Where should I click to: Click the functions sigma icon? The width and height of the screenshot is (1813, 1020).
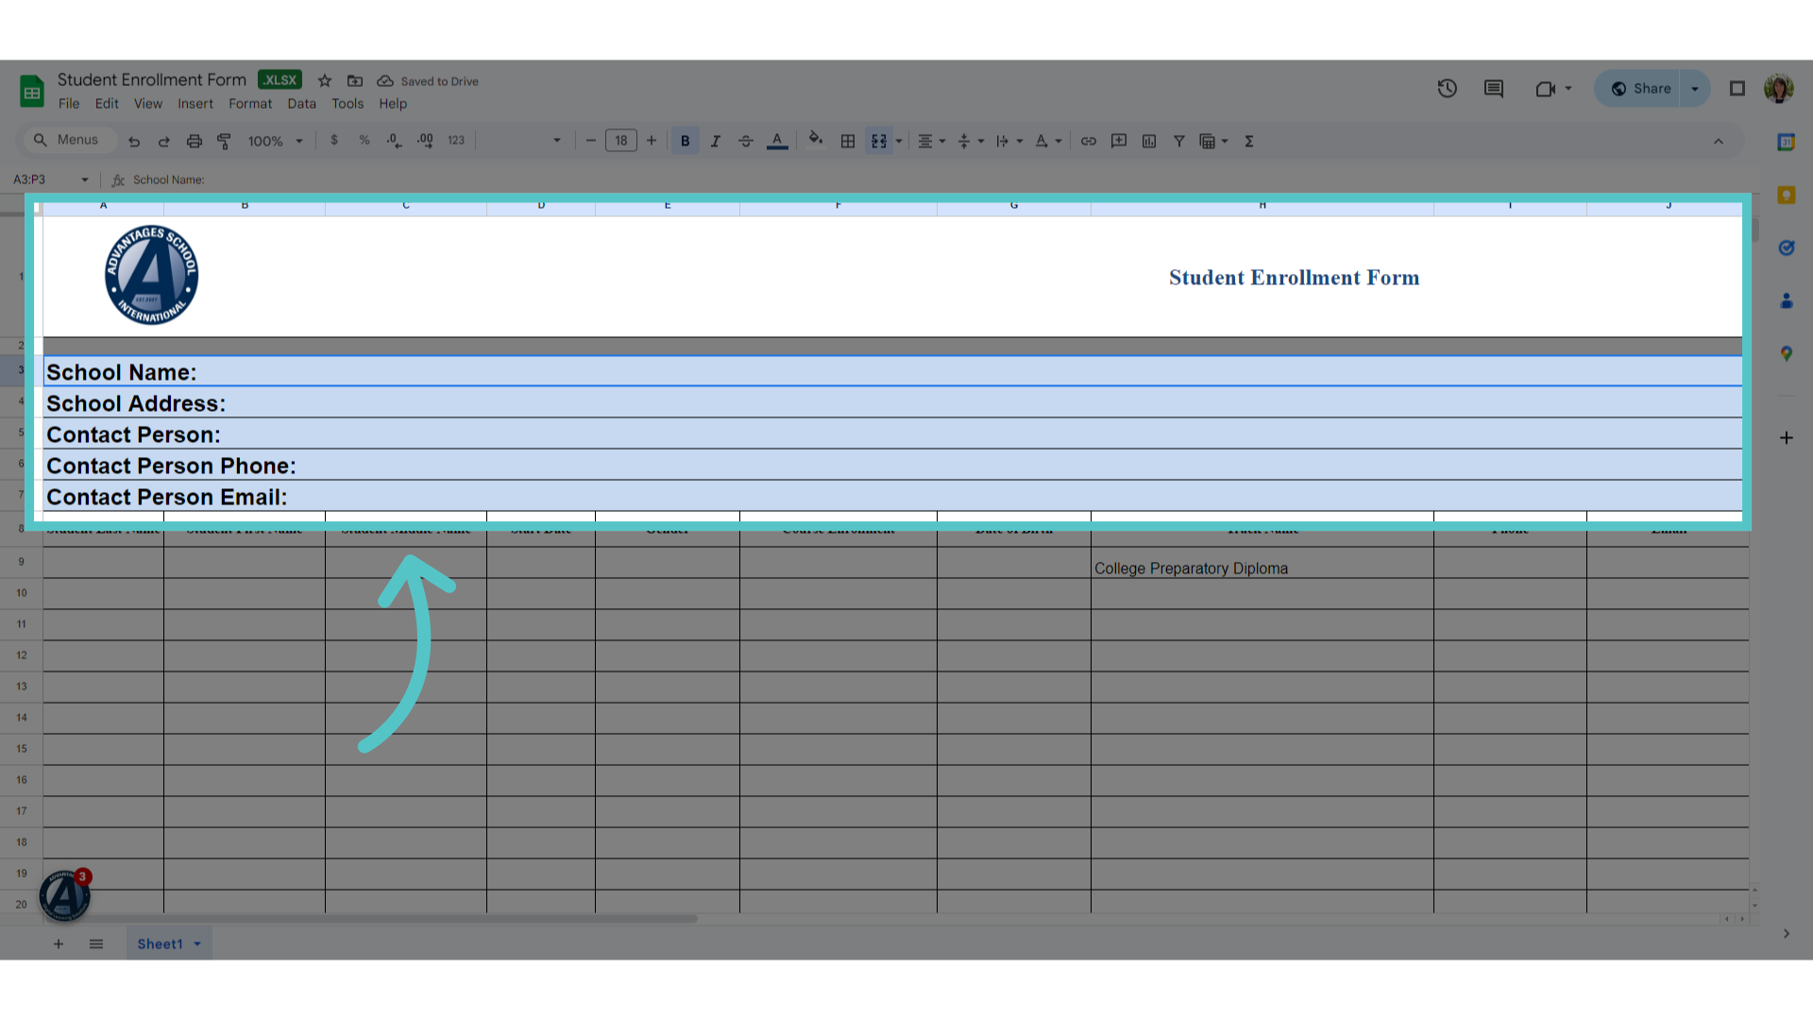(1248, 141)
